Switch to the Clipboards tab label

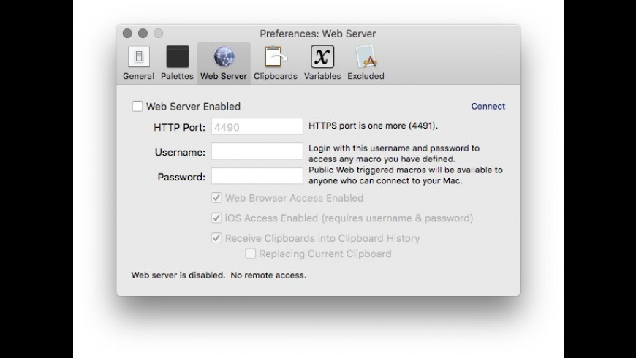275,76
